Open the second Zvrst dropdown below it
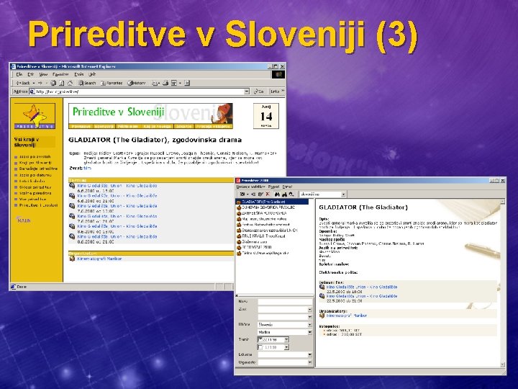Image resolution: width=518 pixels, height=389 pixels. [x=309, y=317]
